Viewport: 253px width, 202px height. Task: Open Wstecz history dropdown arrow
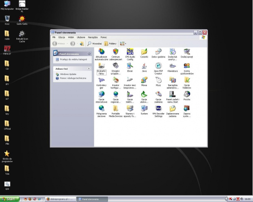67,44
